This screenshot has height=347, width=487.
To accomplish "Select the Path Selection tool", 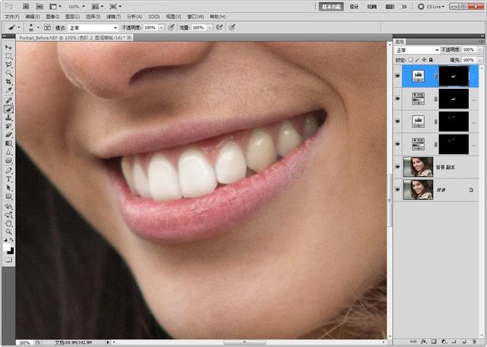I will [x=8, y=188].
